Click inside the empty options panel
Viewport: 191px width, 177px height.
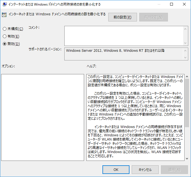[43, 117]
